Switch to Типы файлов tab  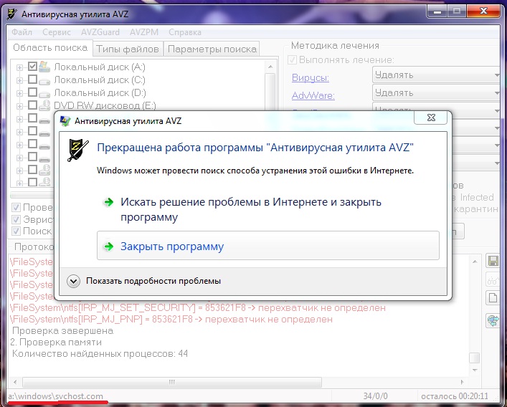click(128, 49)
